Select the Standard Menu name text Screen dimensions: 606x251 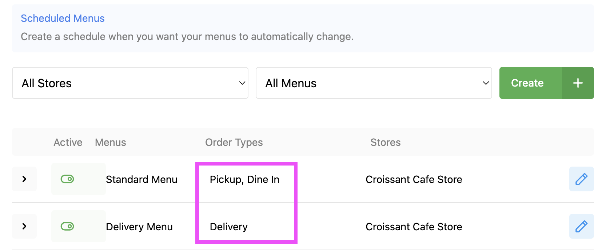coord(141,179)
